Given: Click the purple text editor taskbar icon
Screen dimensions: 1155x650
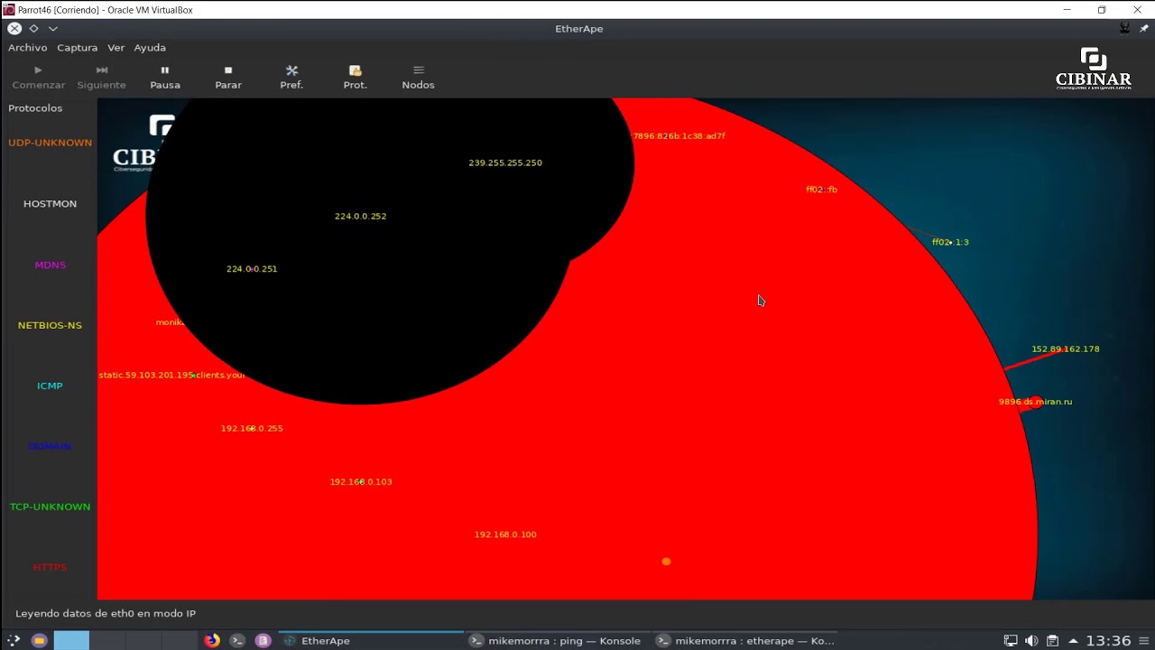Looking at the screenshot, I should coord(263,641).
